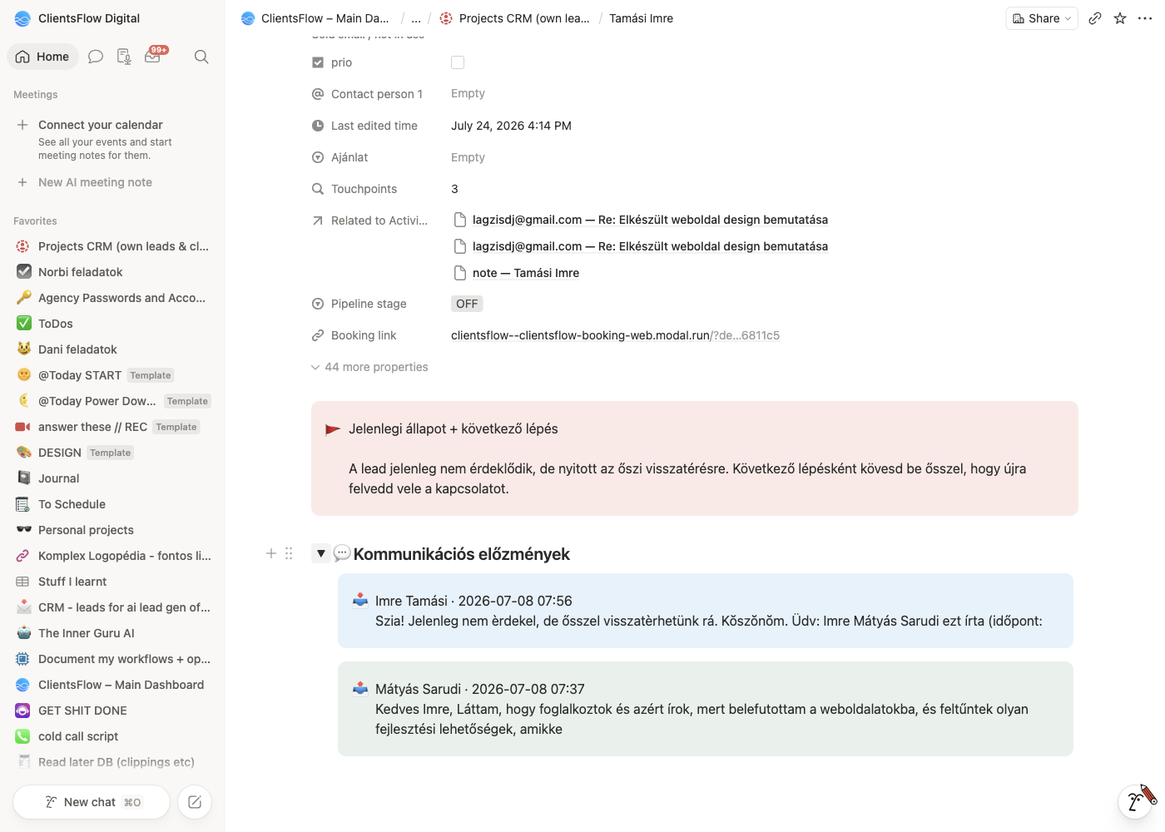Open the @Today START template
This screenshot has height=832, width=1165.
(x=112, y=375)
